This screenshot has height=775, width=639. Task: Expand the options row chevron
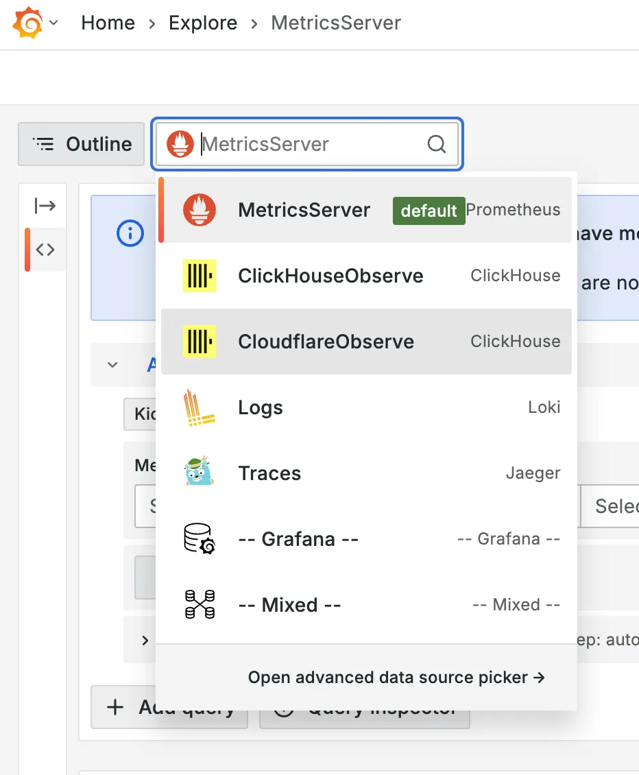(x=145, y=641)
